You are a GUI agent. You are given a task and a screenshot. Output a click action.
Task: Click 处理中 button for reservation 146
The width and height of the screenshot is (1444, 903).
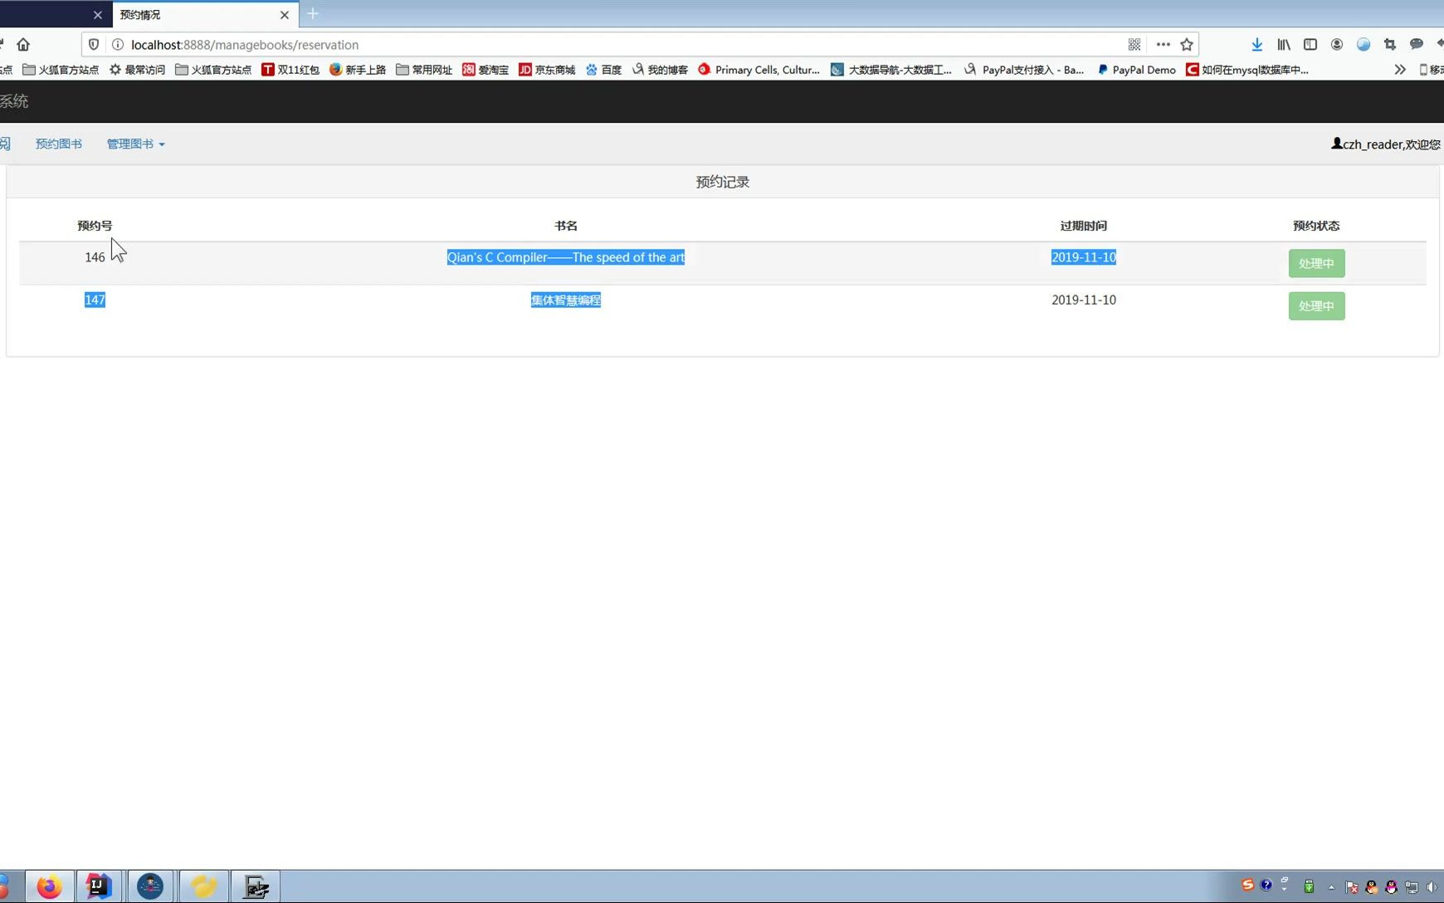point(1315,263)
